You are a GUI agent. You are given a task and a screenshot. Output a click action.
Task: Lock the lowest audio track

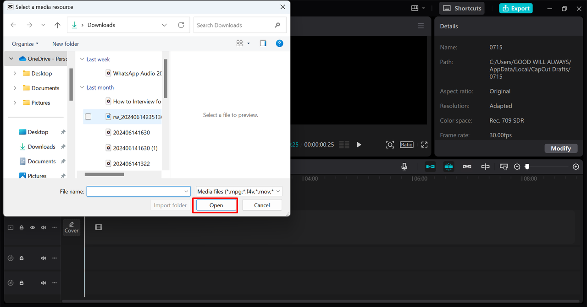pos(22,283)
